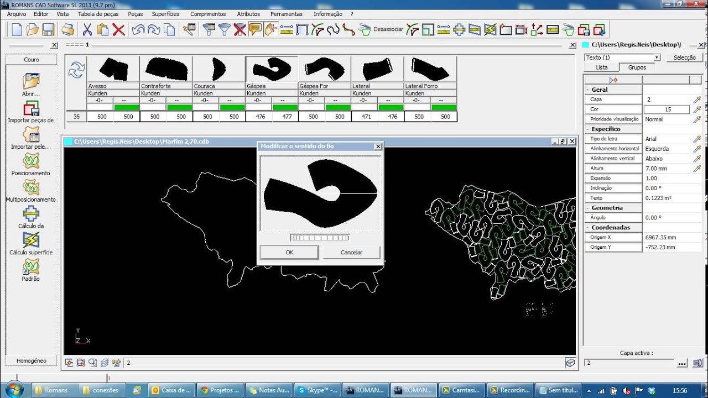The image size is (708, 398).
Task: Select the Gáspea piece thumbnail
Action: tap(272, 69)
